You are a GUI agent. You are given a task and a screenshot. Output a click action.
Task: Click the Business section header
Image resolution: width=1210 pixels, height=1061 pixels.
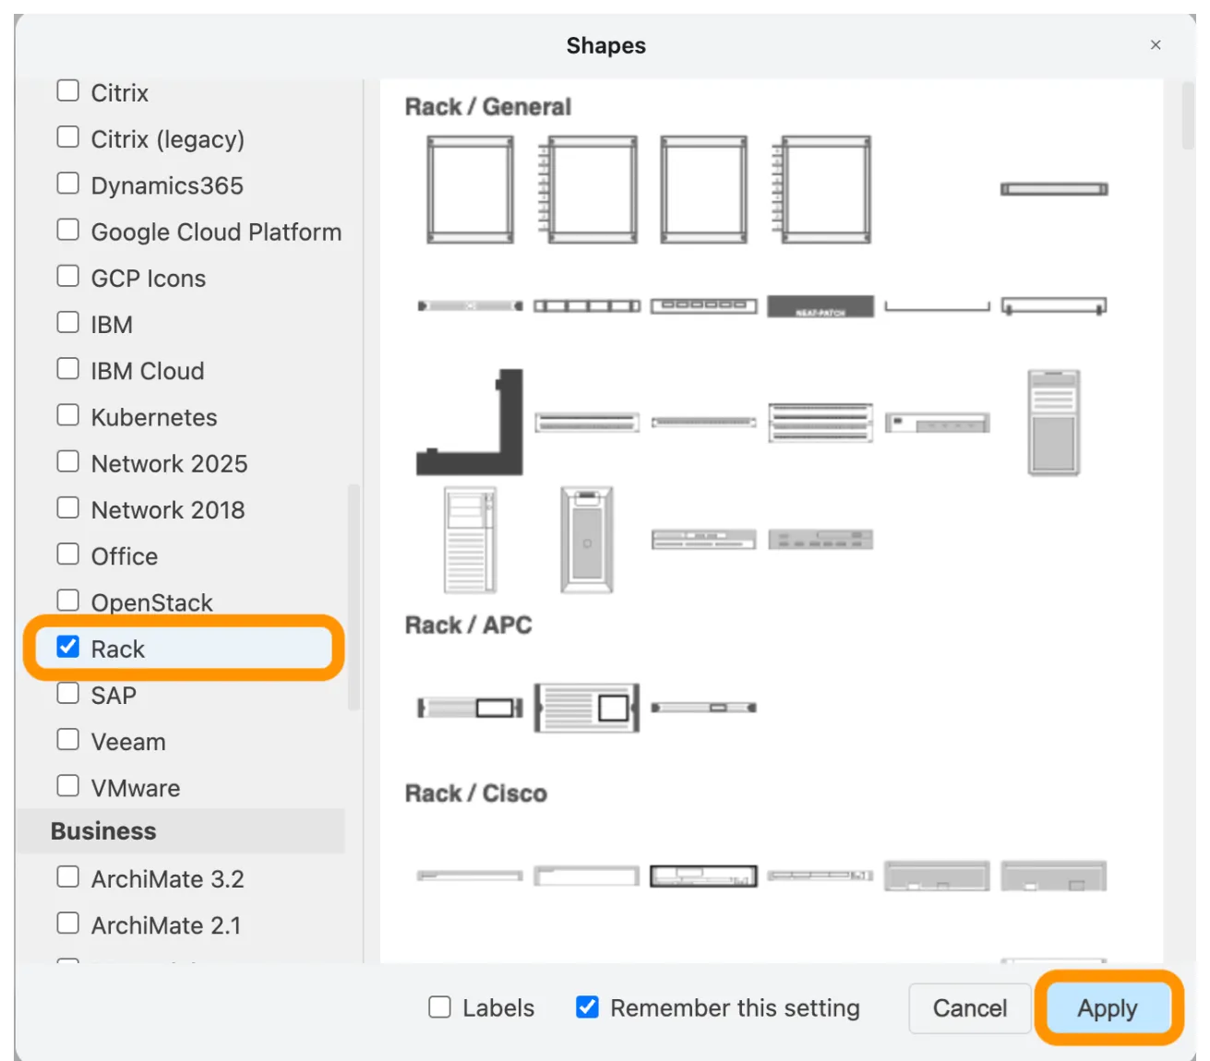[180, 831]
